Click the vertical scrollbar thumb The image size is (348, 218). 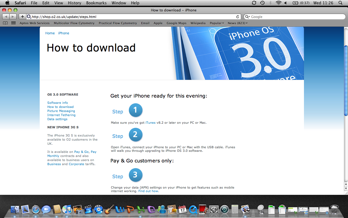[x=346, y=80]
